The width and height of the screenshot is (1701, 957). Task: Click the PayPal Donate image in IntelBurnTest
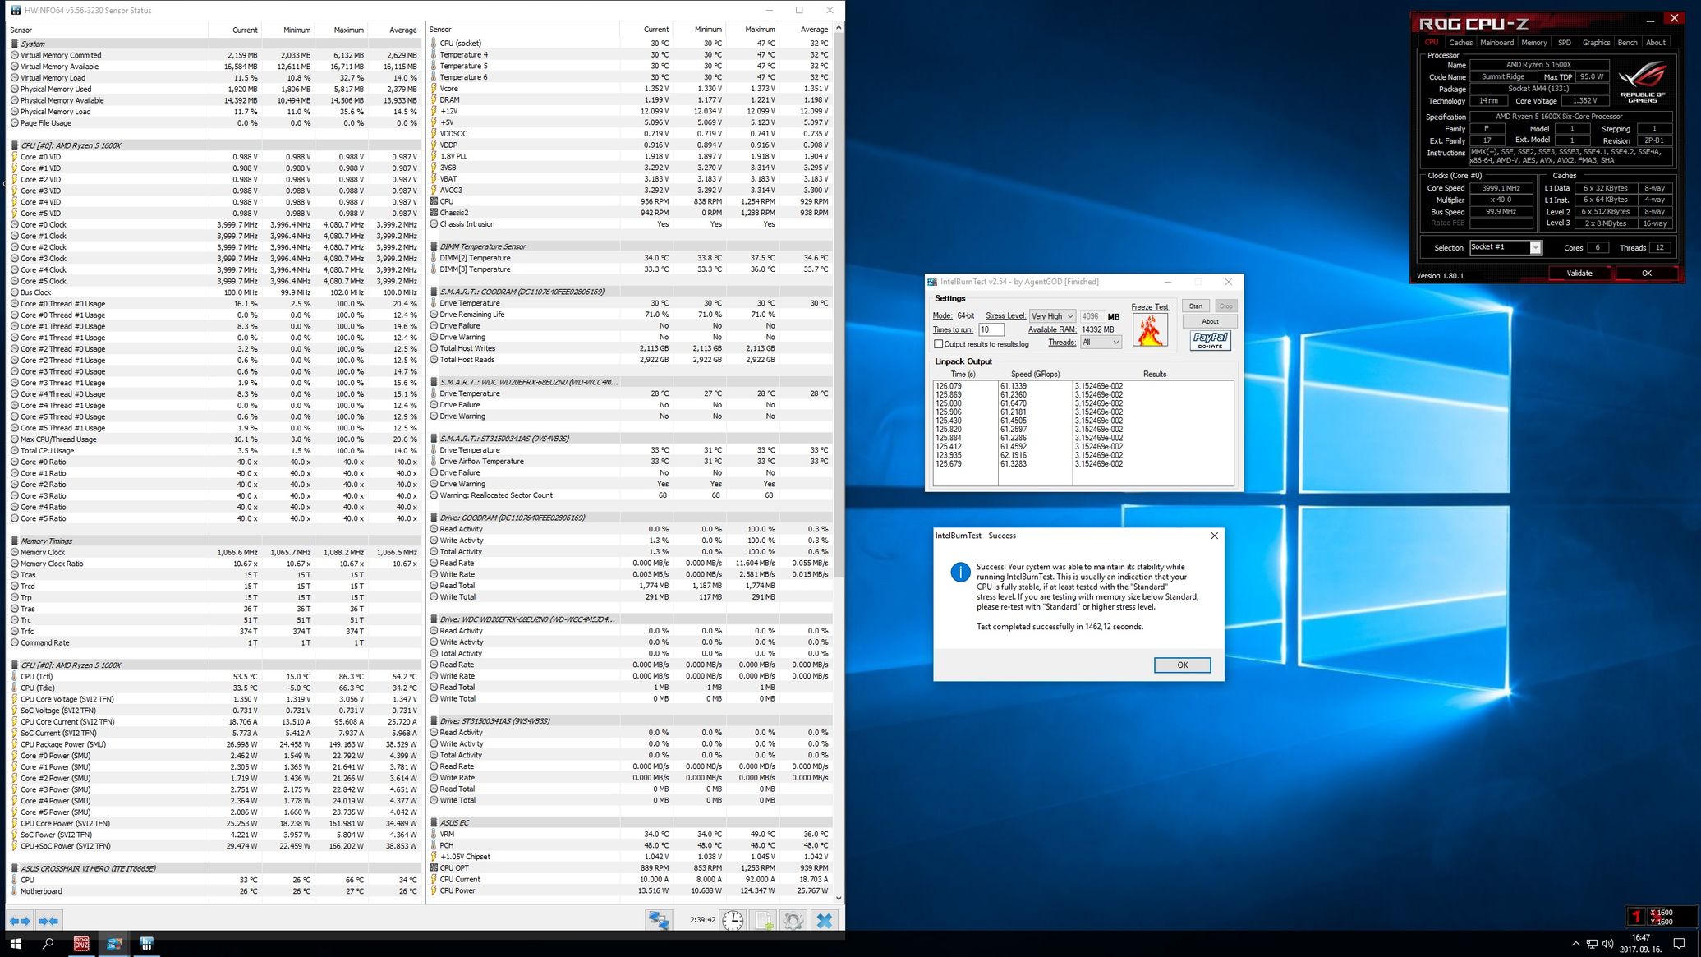coord(1211,340)
